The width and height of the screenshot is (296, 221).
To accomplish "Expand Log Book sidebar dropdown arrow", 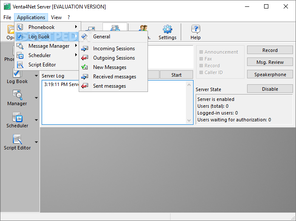I will pos(36,76).
